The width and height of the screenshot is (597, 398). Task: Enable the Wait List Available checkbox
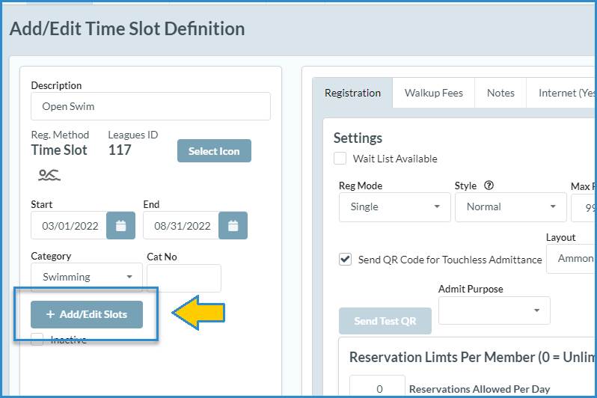[340, 159]
